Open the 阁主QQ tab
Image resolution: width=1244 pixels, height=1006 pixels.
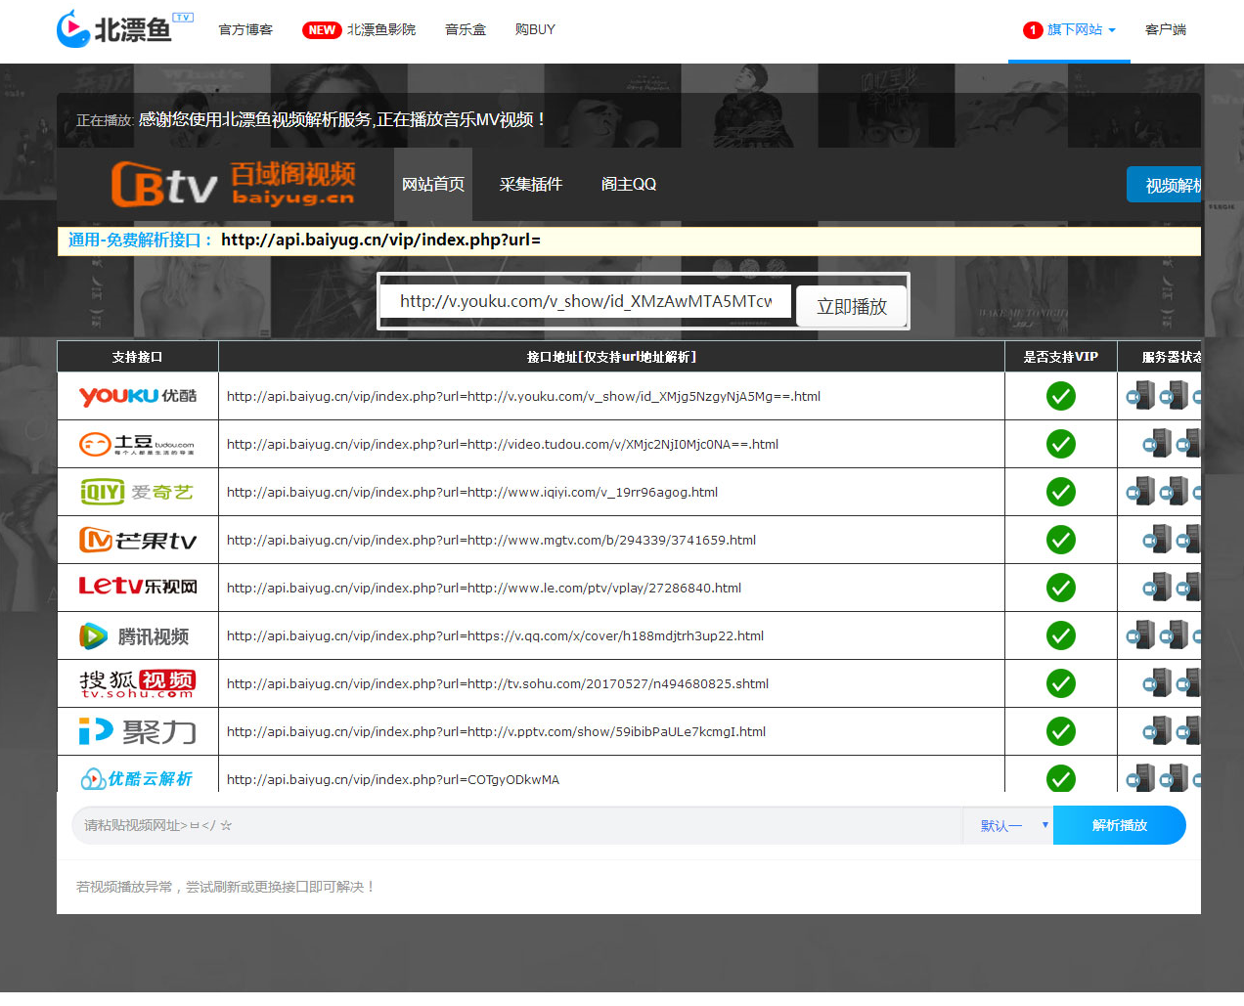[629, 184]
